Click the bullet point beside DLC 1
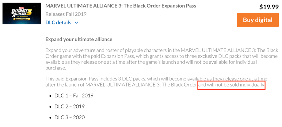The image size is (282, 127). 51,96
